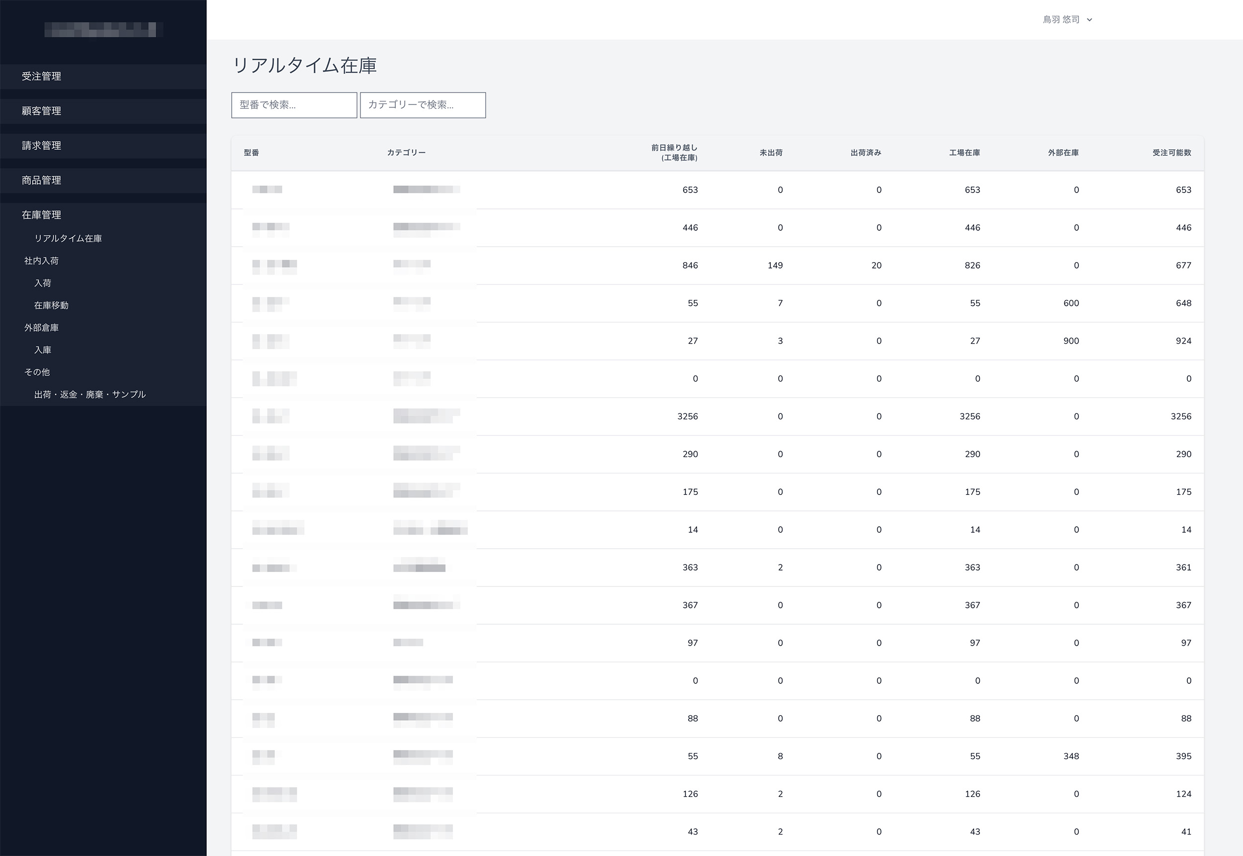This screenshot has width=1243, height=856.
Task: Open 出荷・返金・廃棄・サンプル page
Action: [90, 395]
